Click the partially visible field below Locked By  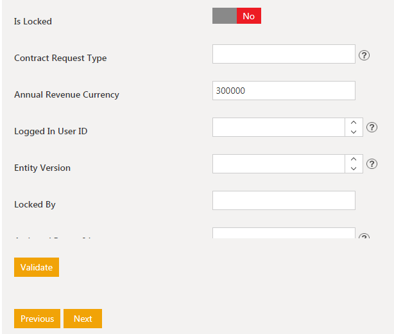[x=284, y=233]
